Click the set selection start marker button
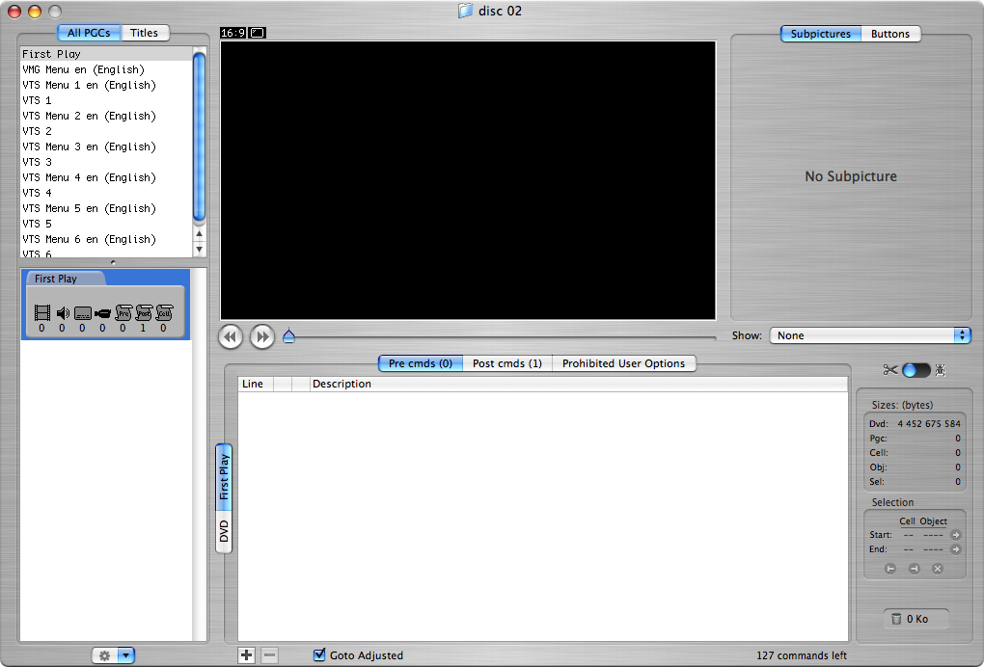 (x=889, y=569)
